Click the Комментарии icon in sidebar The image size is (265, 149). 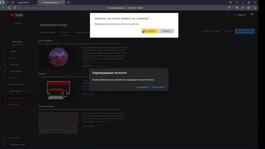(x=5, y=71)
